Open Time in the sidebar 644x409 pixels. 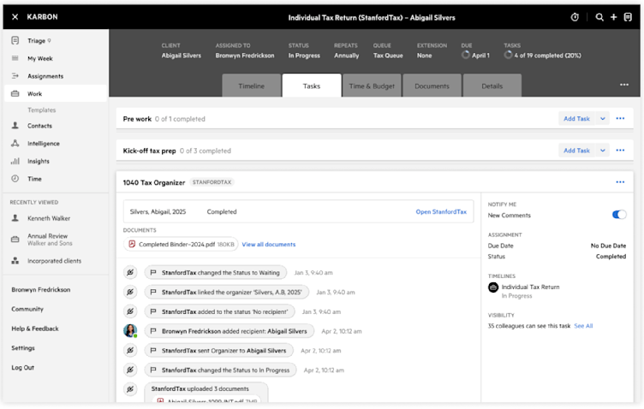click(34, 179)
